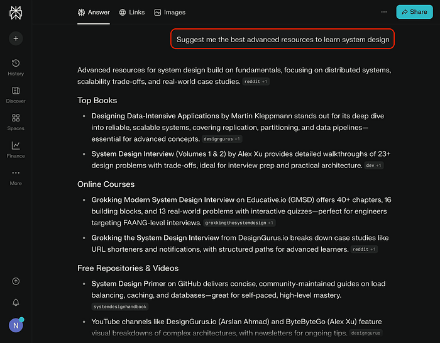Screen dimensions: 440x343
Task: Open the systemdesignhandbook source citation
Action: [119, 306]
